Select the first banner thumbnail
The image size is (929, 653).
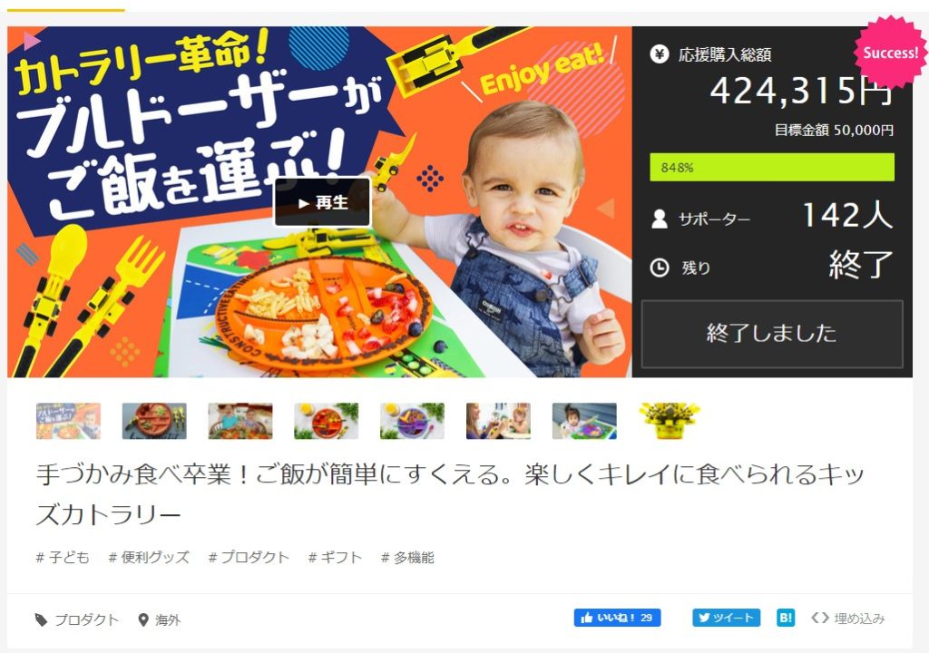point(68,421)
